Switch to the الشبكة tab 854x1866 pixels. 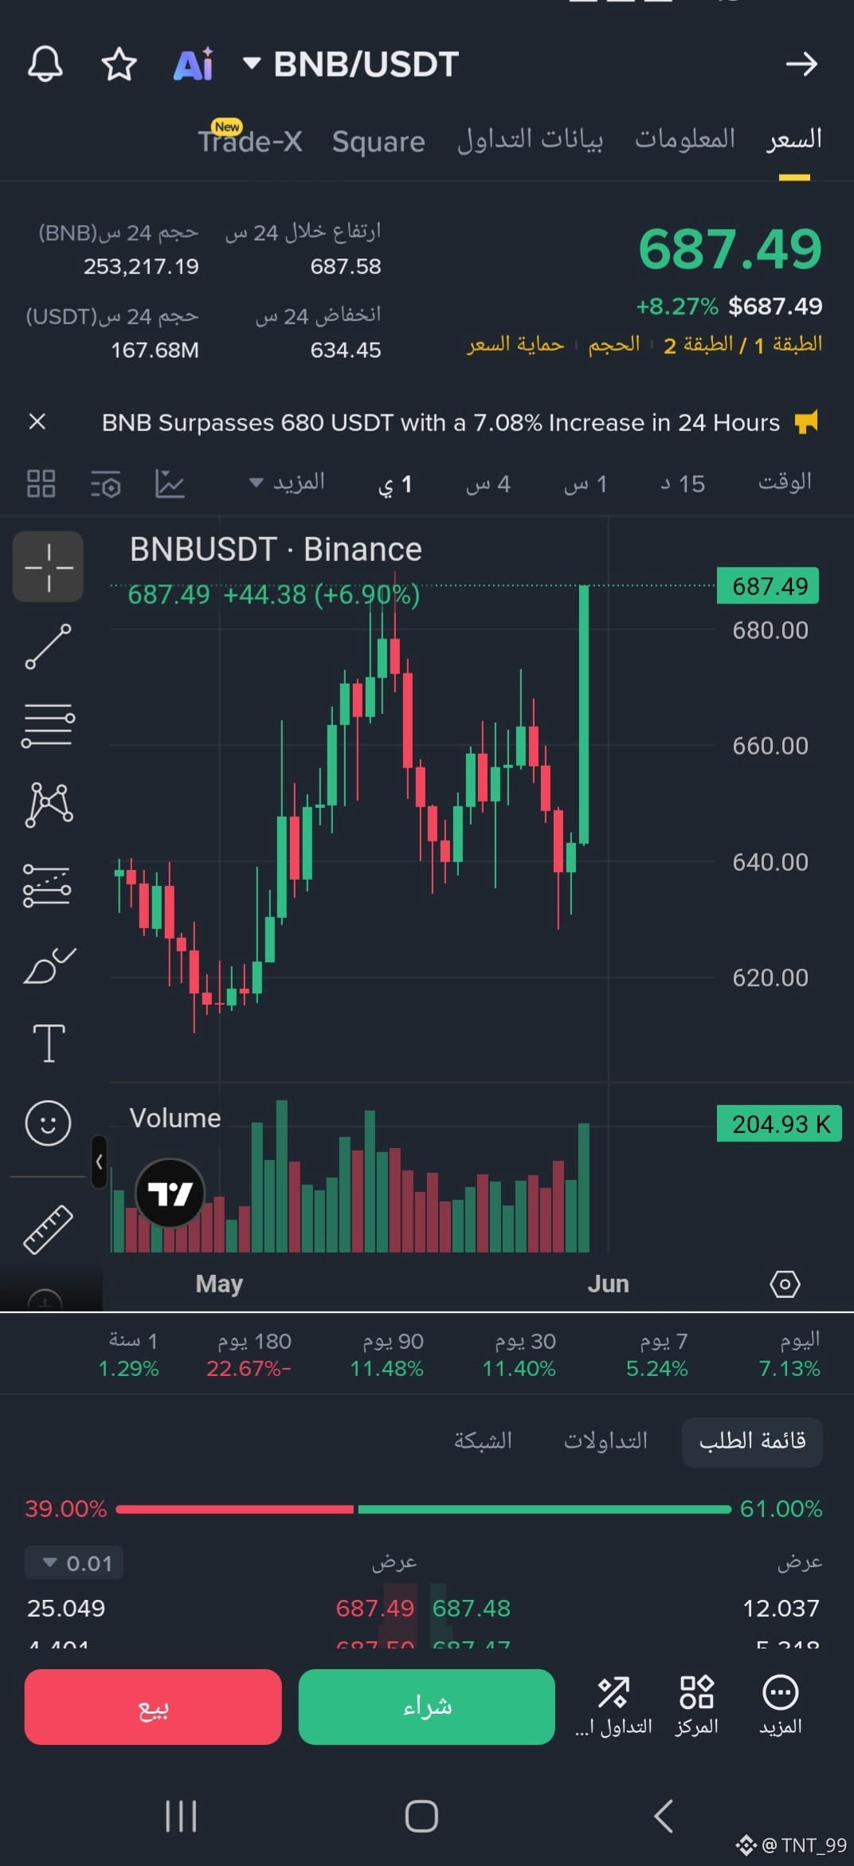(x=483, y=1441)
